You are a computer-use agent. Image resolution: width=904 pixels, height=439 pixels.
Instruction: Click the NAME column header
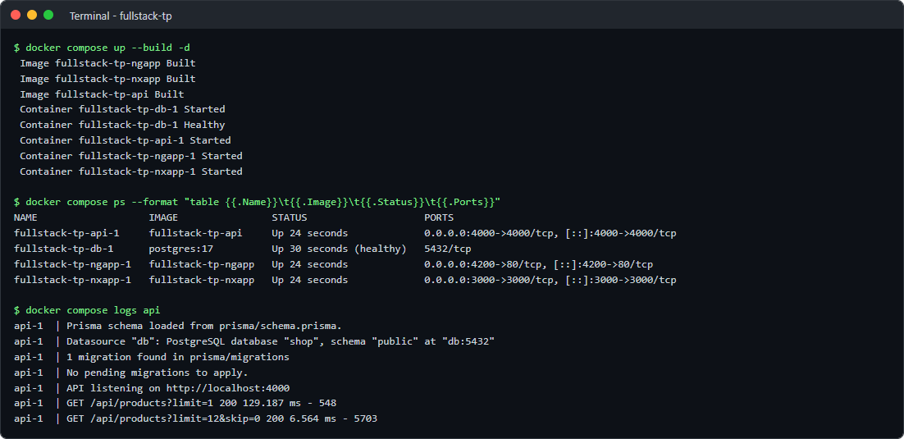pyautogui.click(x=25, y=218)
